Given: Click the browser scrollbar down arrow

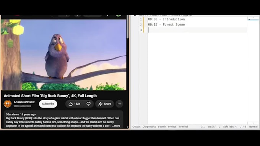Looking at the screenshot, I should 127,127.
